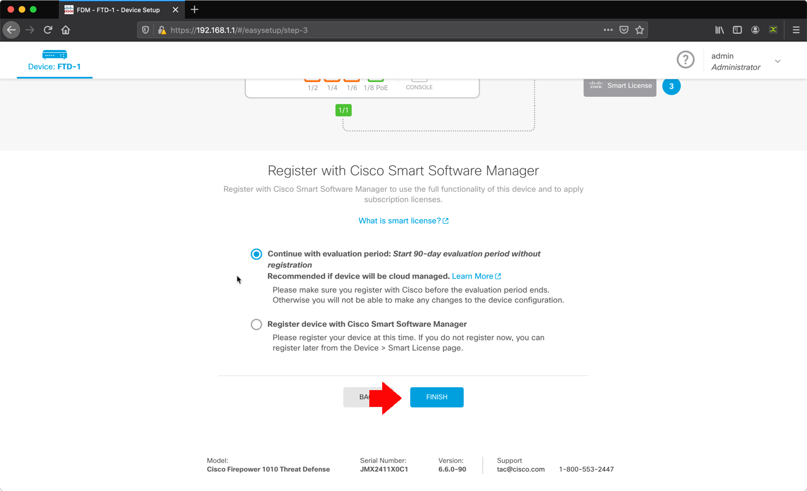Click the FTD-1 device icon in the header
This screenshot has height=491, width=807.
[54, 54]
